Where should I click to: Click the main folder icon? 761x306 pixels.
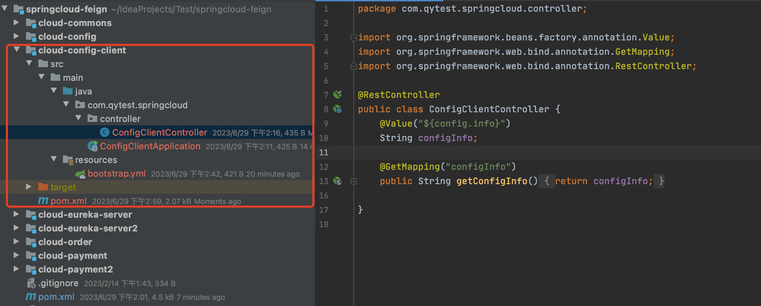(55, 77)
